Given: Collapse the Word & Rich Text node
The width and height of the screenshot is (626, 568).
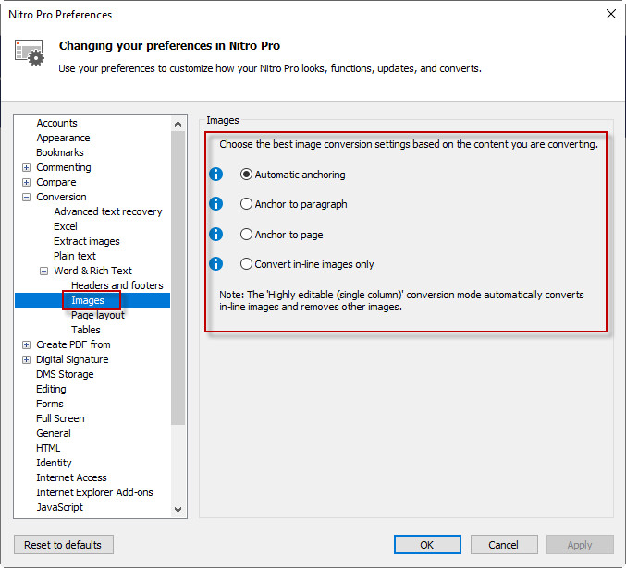Looking at the screenshot, I should (x=44, y=272).
